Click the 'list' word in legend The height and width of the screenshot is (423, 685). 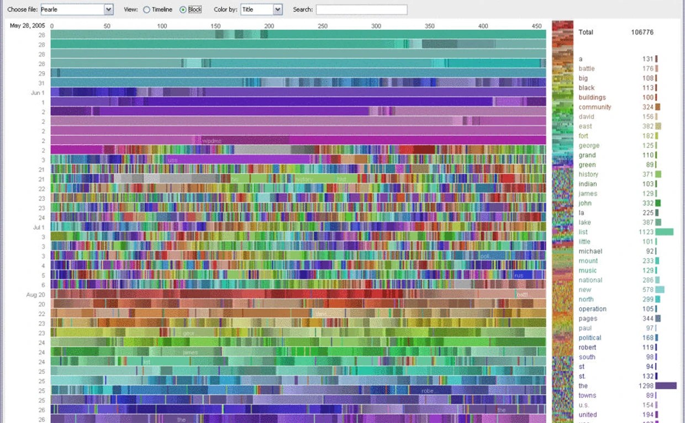tap(583, 232)
